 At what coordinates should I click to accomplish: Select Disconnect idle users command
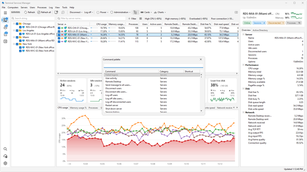pos(116,92)
